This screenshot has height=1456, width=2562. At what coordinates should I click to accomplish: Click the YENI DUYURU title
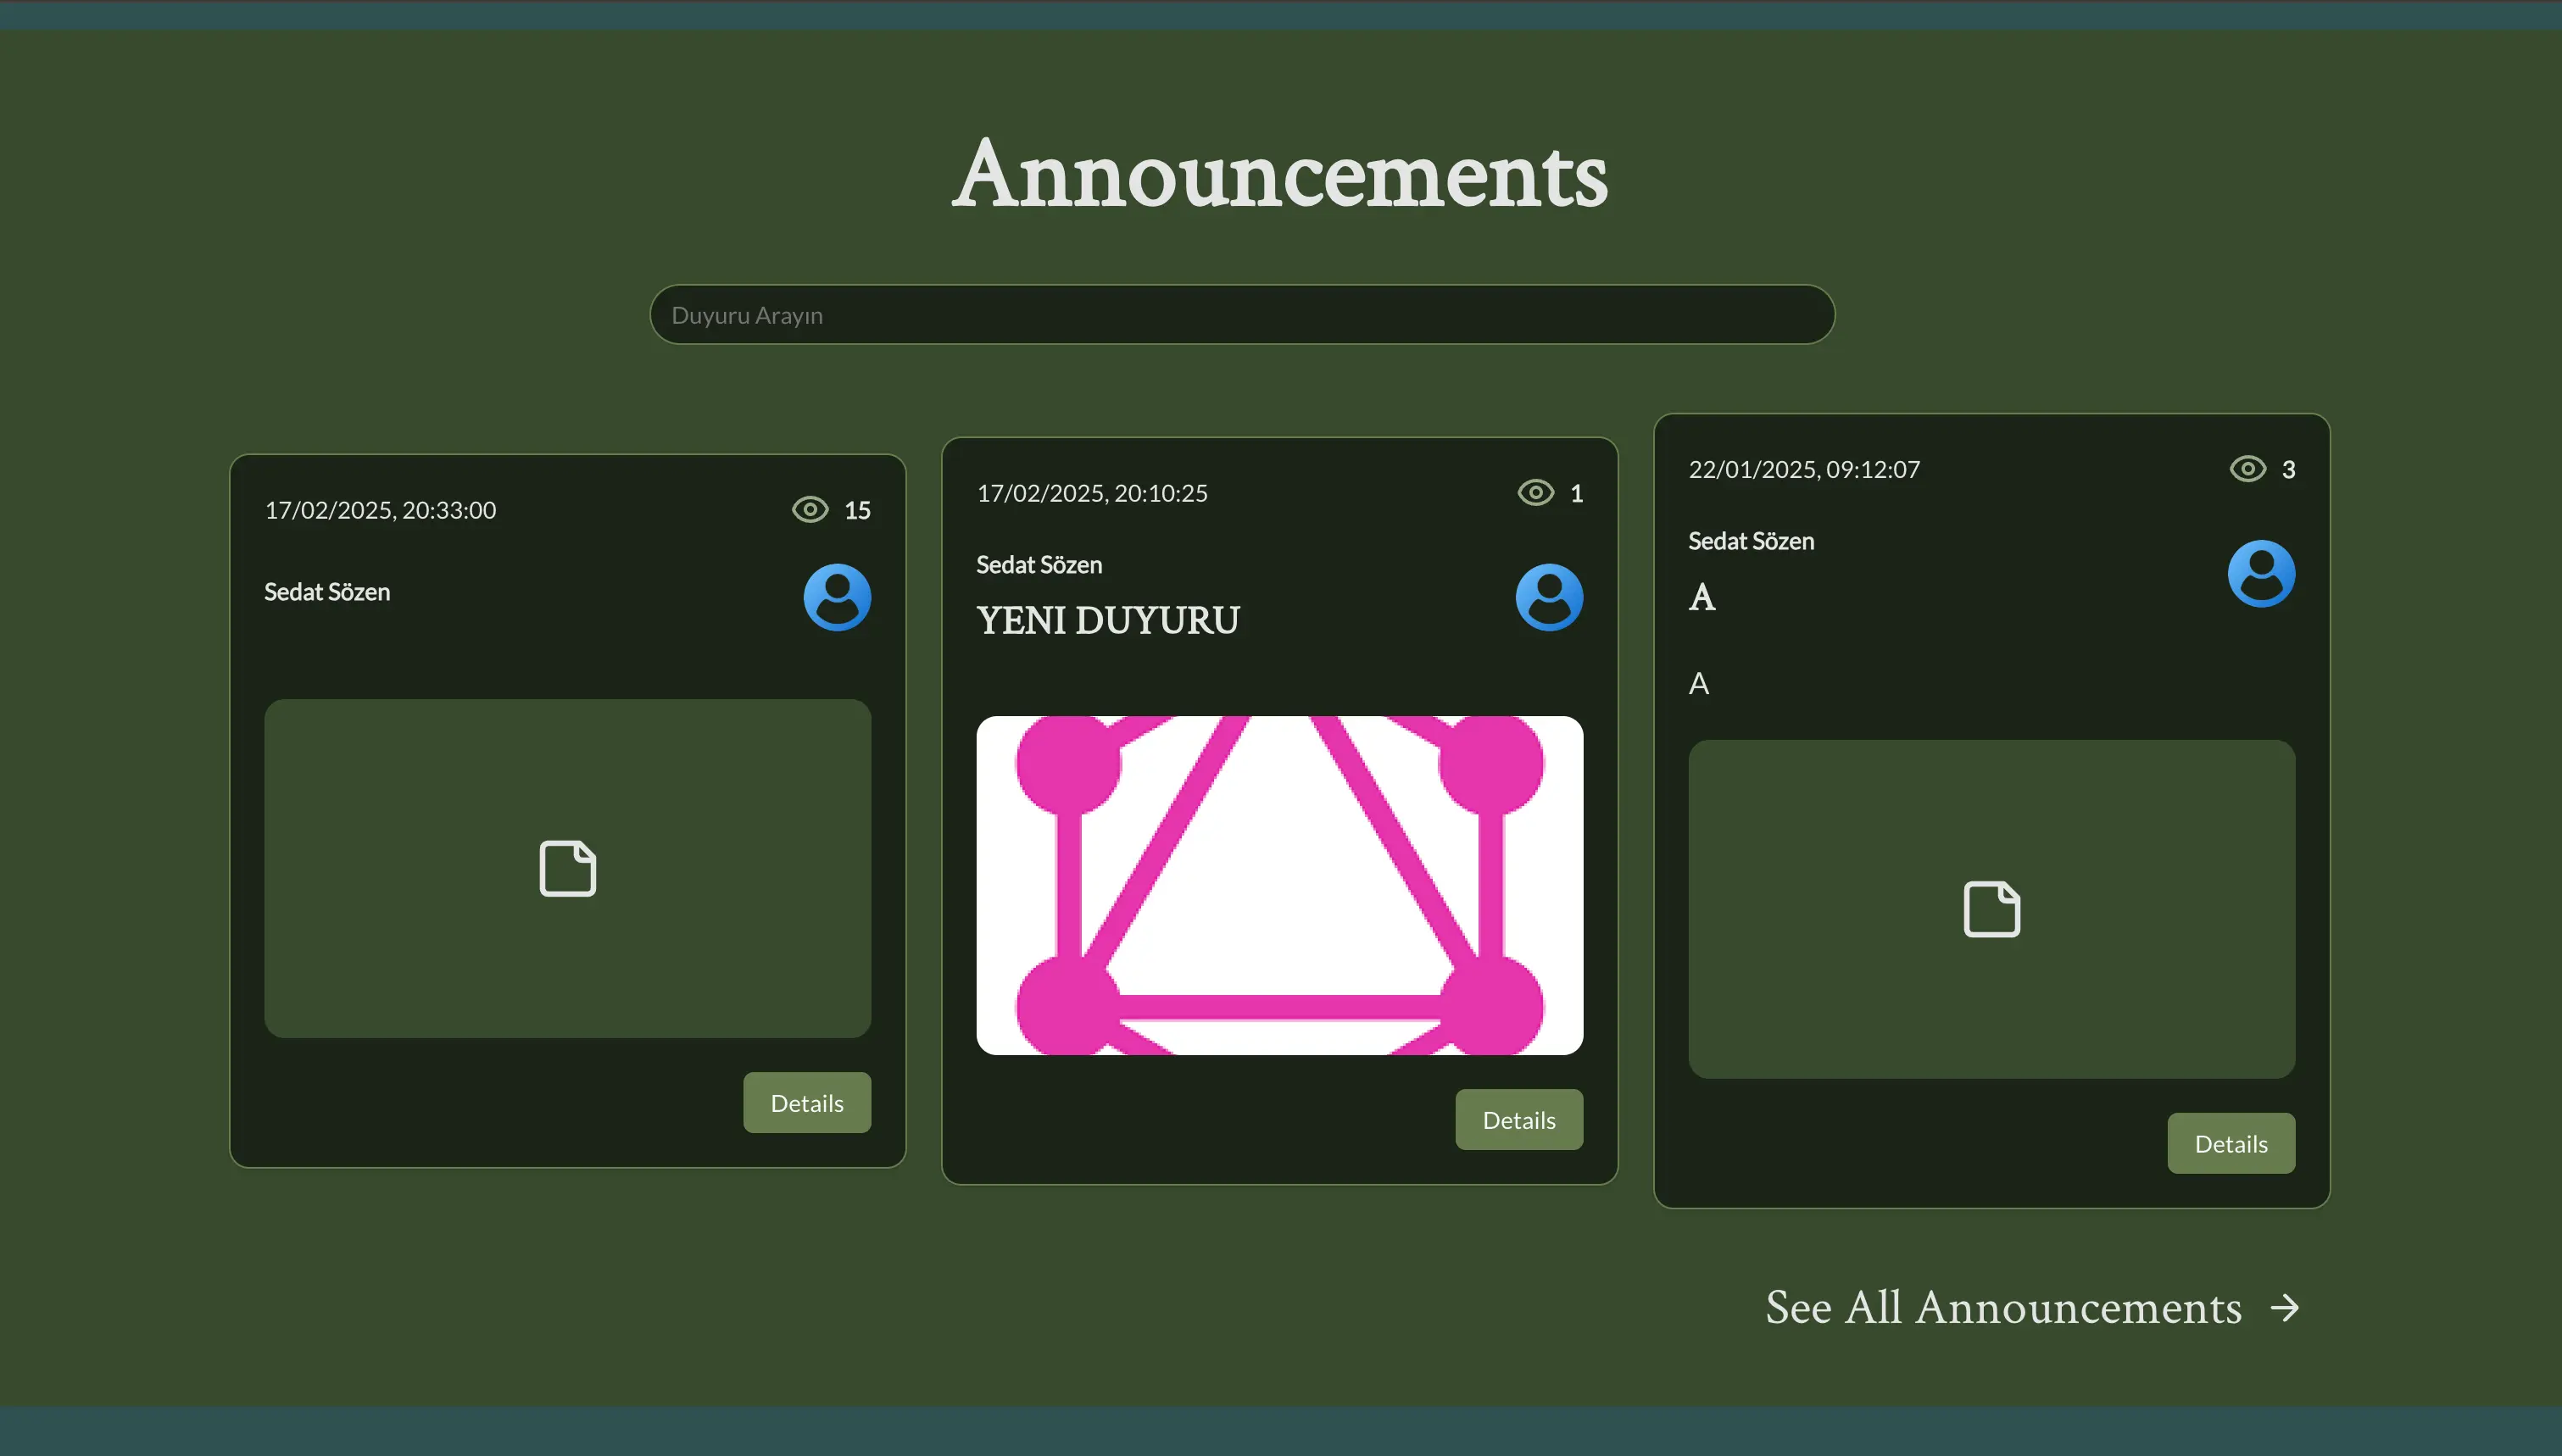(1108, 621)
